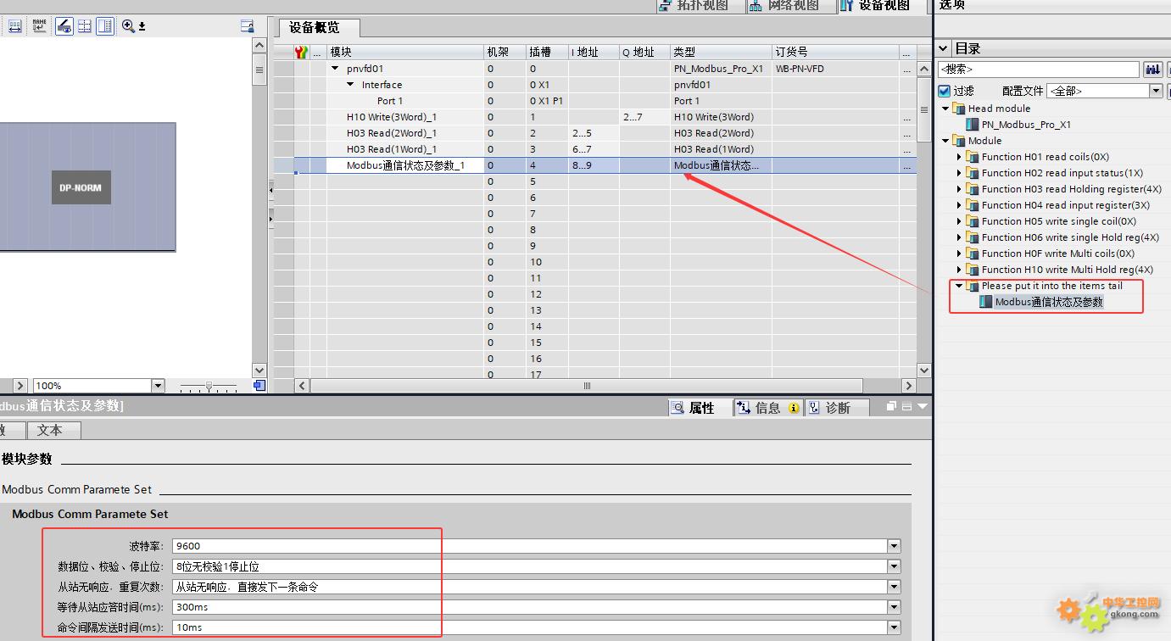Switch to the 网络视图 tab
Viewport: 1171px width, 641px height.
click(x=783, y=5)
